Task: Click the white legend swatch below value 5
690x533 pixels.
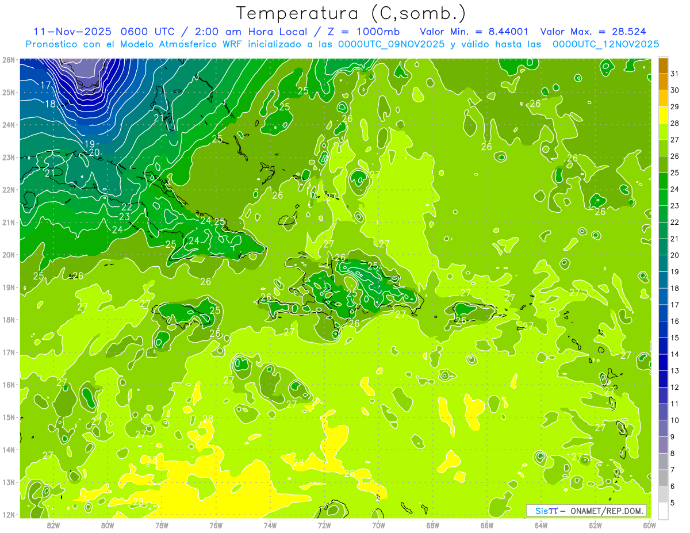Action: pos(663,511)
